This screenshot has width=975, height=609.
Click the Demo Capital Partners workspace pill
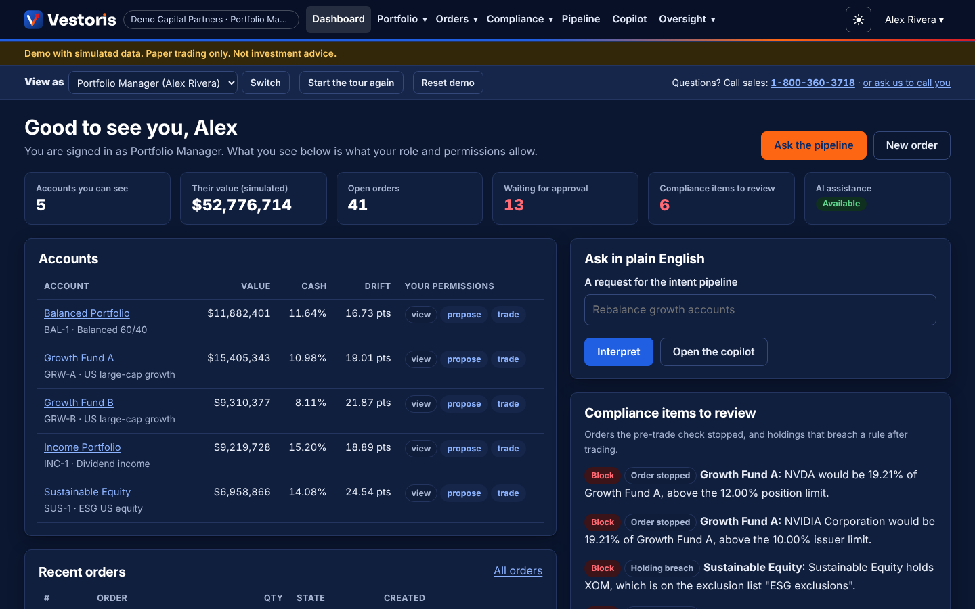click(211, 20)
